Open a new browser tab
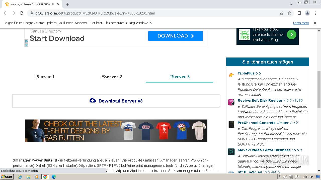Viewport: 321px width, 180px height. click(68, 4)
